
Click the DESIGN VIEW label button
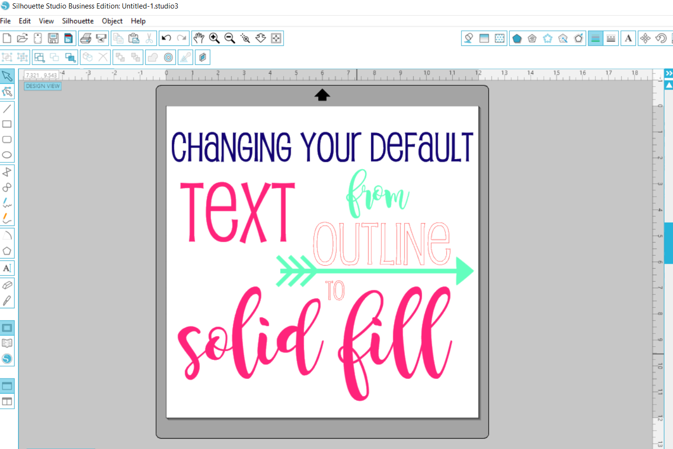click(43, 86)
